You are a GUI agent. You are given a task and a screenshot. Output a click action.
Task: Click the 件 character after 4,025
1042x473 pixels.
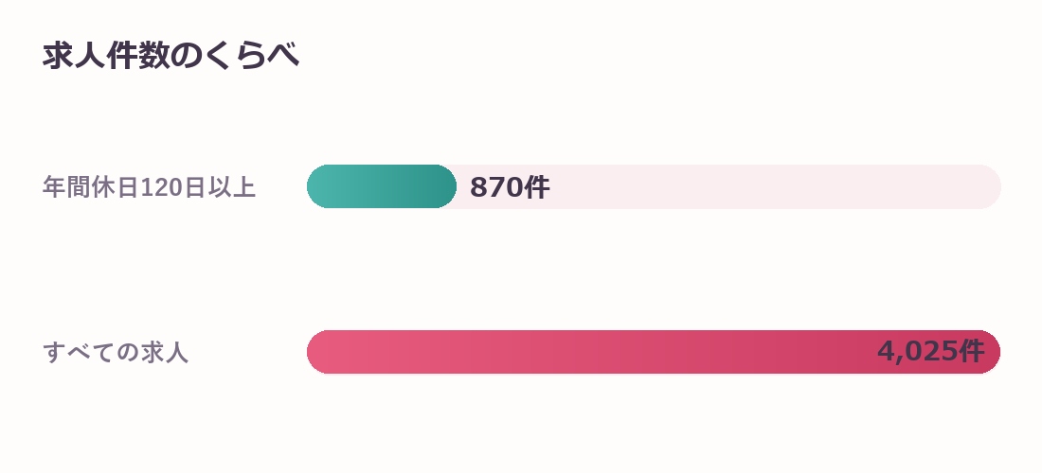pos(972,352)
